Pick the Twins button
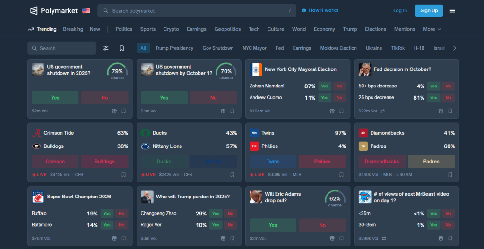This screenshot has height=249, width=484. 273,162
